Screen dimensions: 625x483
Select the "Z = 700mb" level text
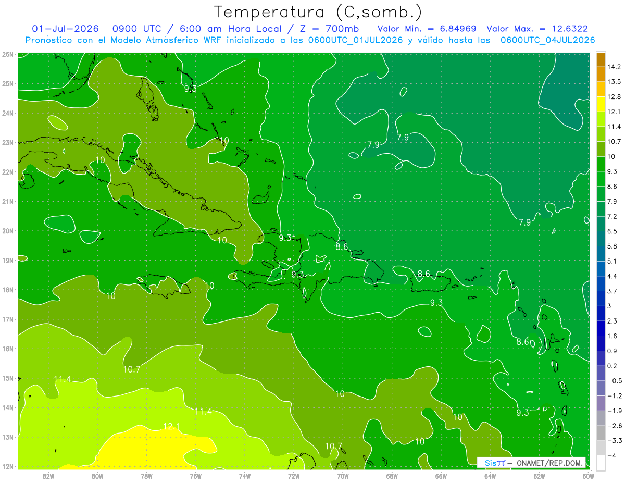328,29
